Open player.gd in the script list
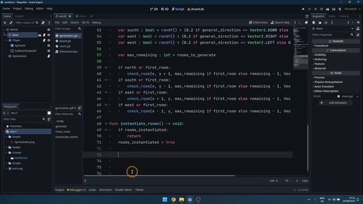Viewport: 363px width, 204px height. (x=65, y=41)
